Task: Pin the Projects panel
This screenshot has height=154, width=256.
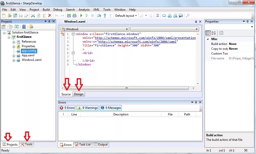Action: pyautogui.click(x=49, y=21)
